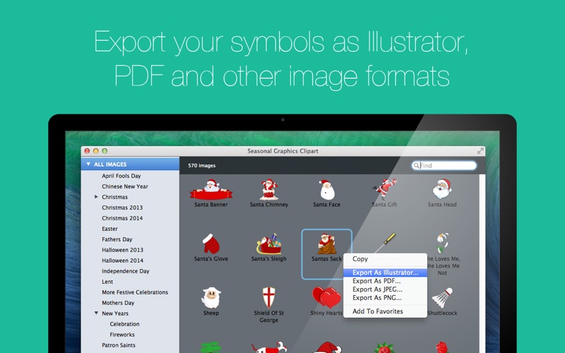
Task: Choose Export As PDF menu entry
Action: pos(385,281)
